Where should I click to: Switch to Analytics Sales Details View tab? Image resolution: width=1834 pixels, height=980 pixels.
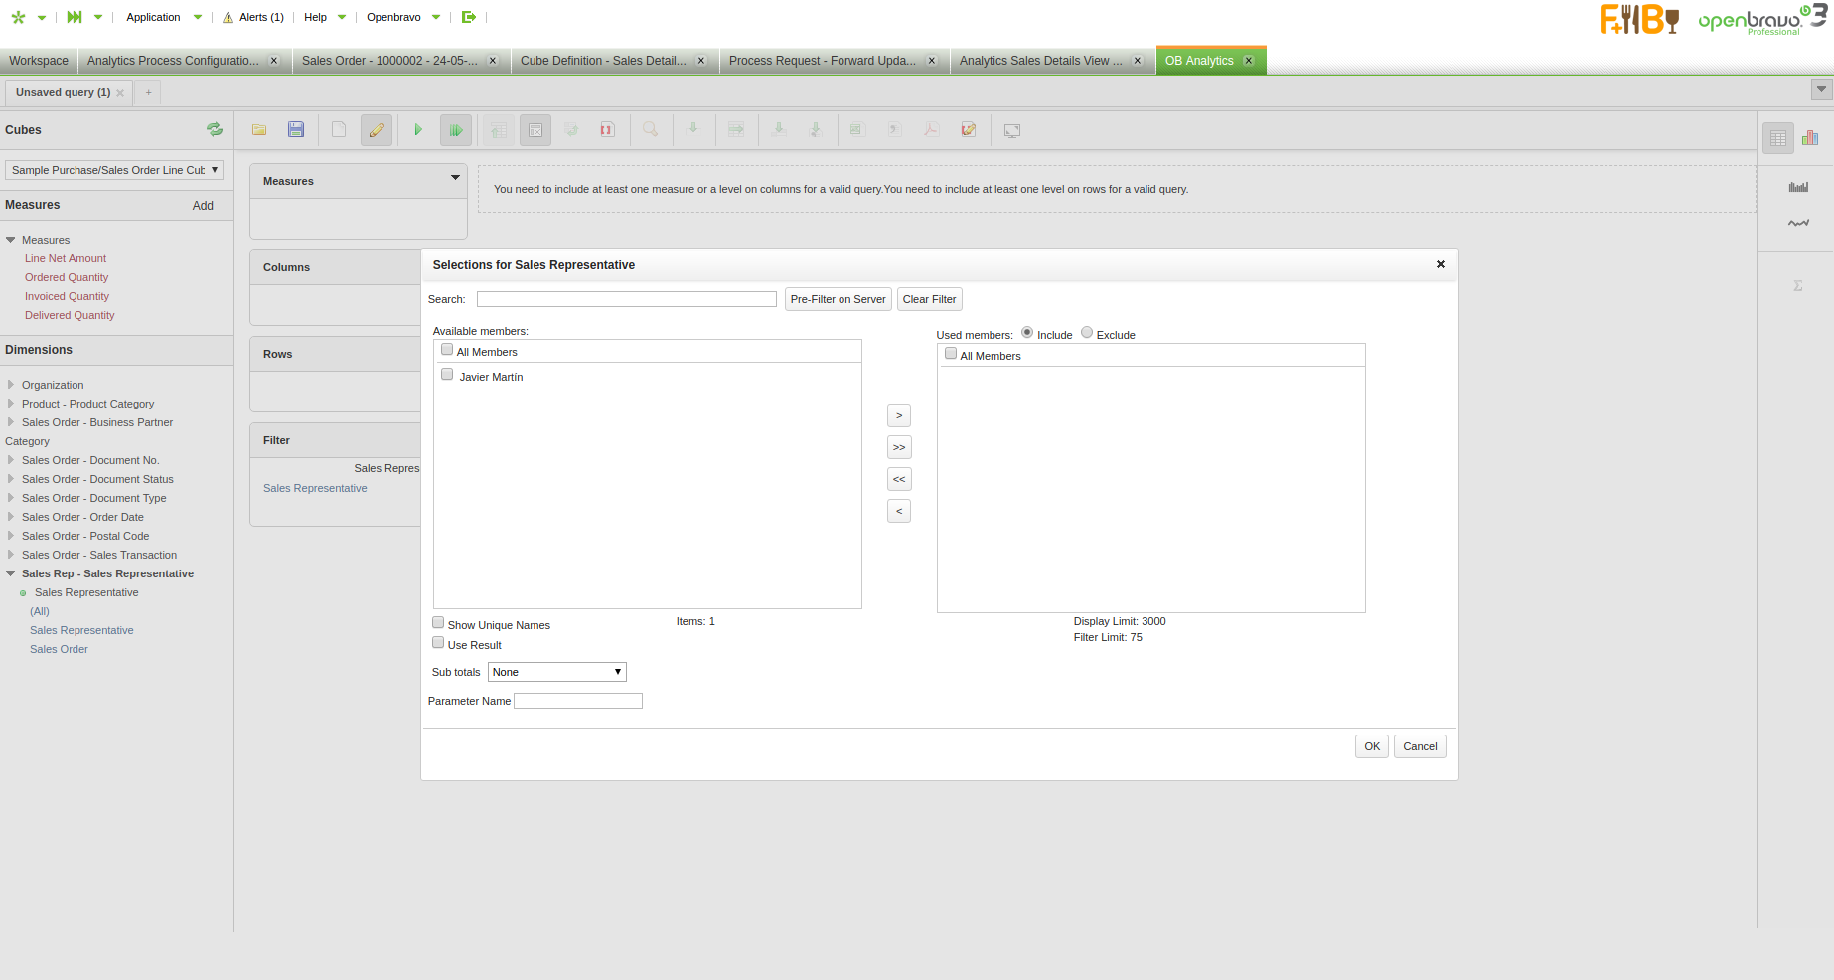tap(1040, 61)
